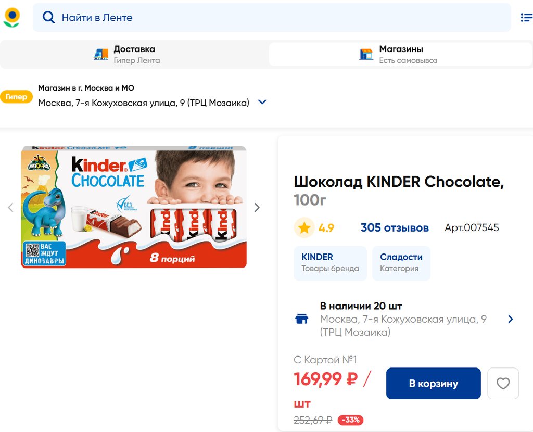Viewport: 533px width, 432px height.
Task: Click the Lenta sunflower logo
Action: (11, 17)
